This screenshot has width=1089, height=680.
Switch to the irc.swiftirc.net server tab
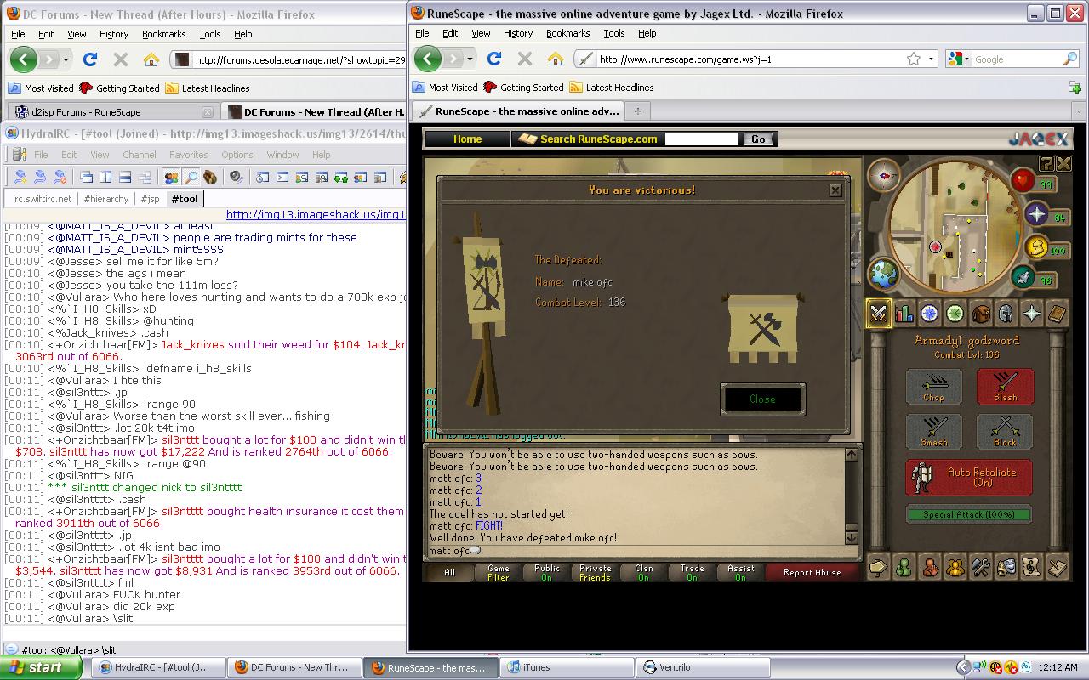[x=43, y=199]
